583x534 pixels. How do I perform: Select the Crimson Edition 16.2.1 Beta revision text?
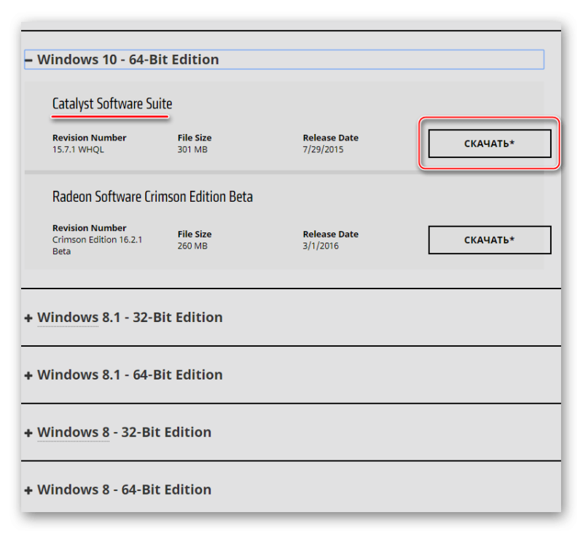click(97, 246)
